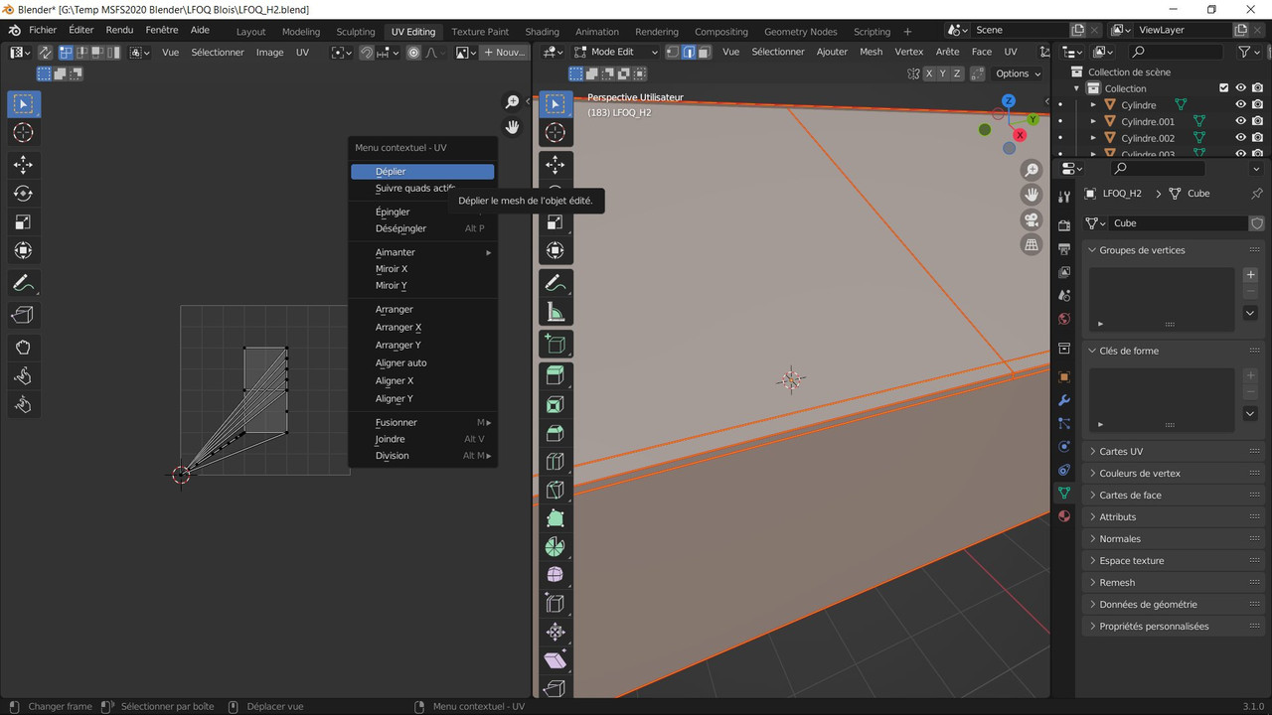Expand the Remesh panel
This screenshot has height=715, width=1272.
pyautogui.click(x=1173, y=582)
